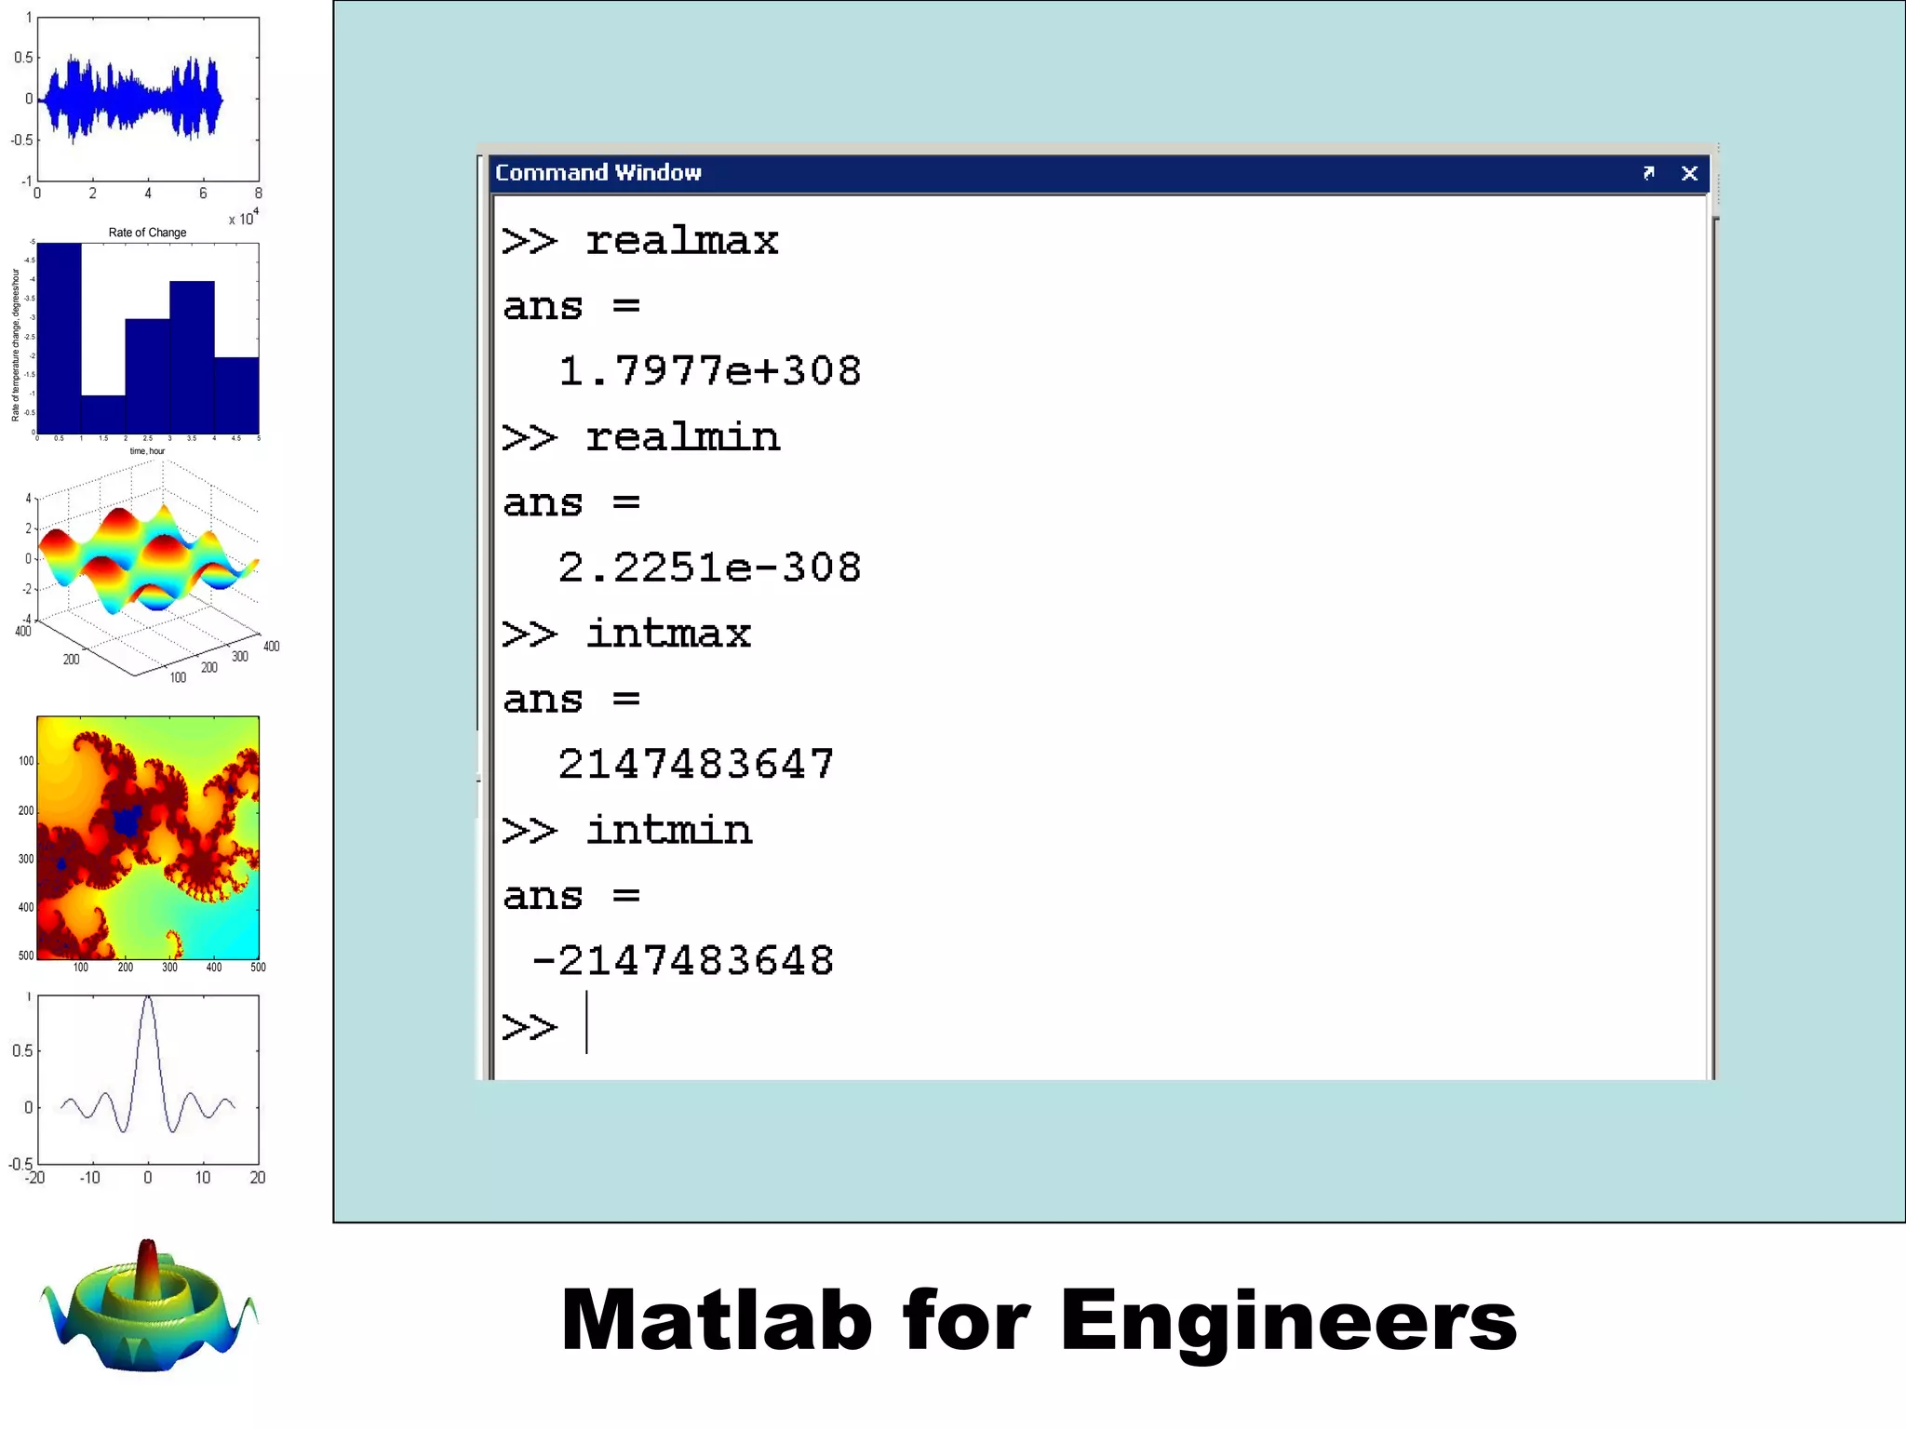Open the fractal Julia set image

[147, 837]
